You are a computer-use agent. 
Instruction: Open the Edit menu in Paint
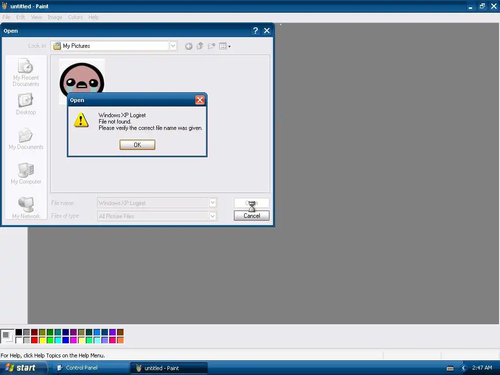point(21,17)
